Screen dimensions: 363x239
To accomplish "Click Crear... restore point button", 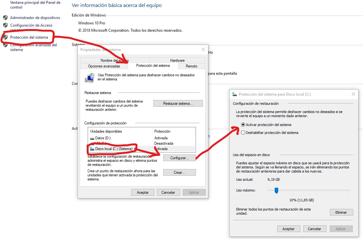I will click(x=179, y=172).
